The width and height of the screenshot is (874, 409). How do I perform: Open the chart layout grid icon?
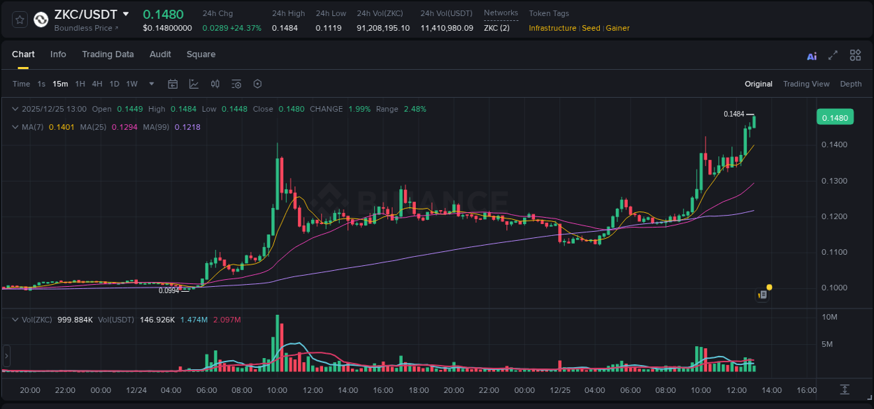pos(855,55)
